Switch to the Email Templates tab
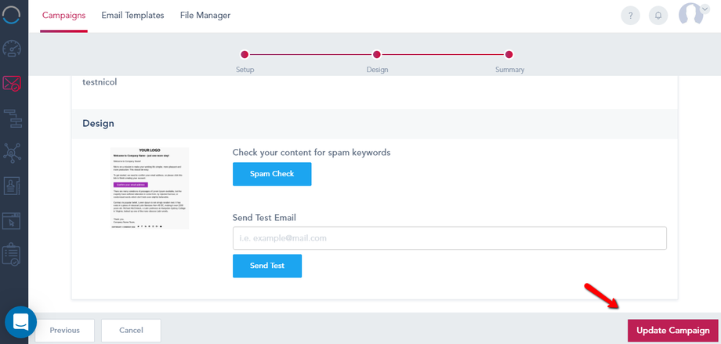Screen dimensions: 721x344 [133, 15]
